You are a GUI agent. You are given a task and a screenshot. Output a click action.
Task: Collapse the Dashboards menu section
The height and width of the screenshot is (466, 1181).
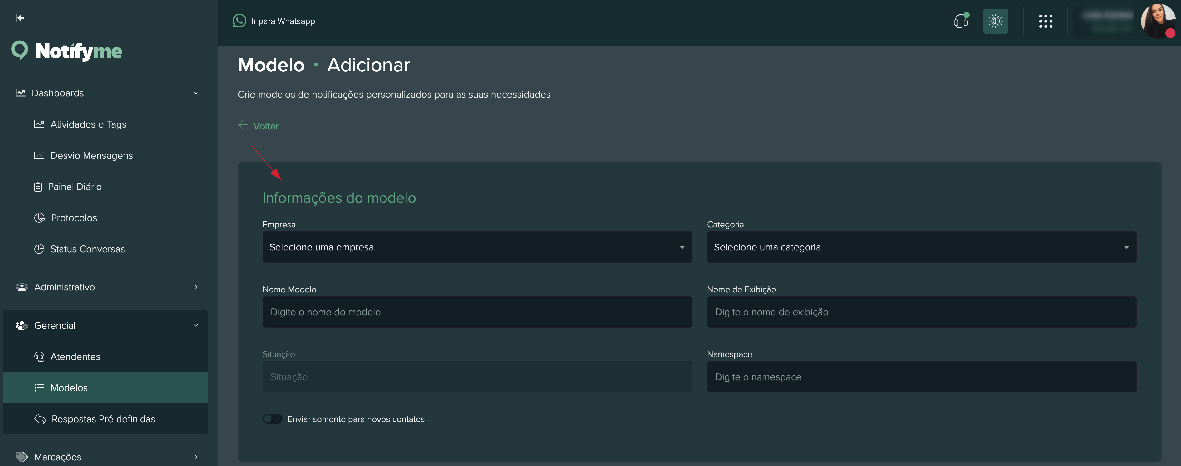105,93
